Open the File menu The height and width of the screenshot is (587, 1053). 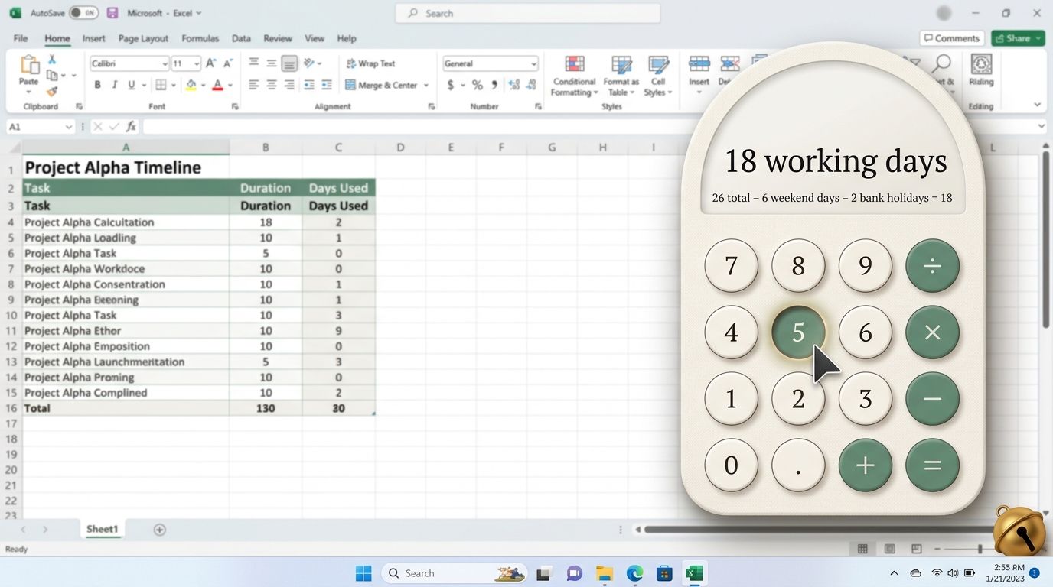point(21,38)
